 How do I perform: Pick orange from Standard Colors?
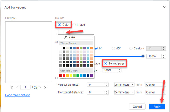67,76
